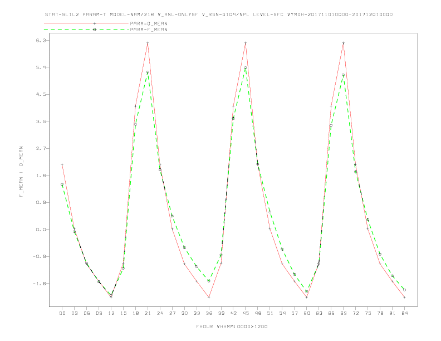Click x-axis tick label 18
The image size is (441, 341).
pos(135,313)
